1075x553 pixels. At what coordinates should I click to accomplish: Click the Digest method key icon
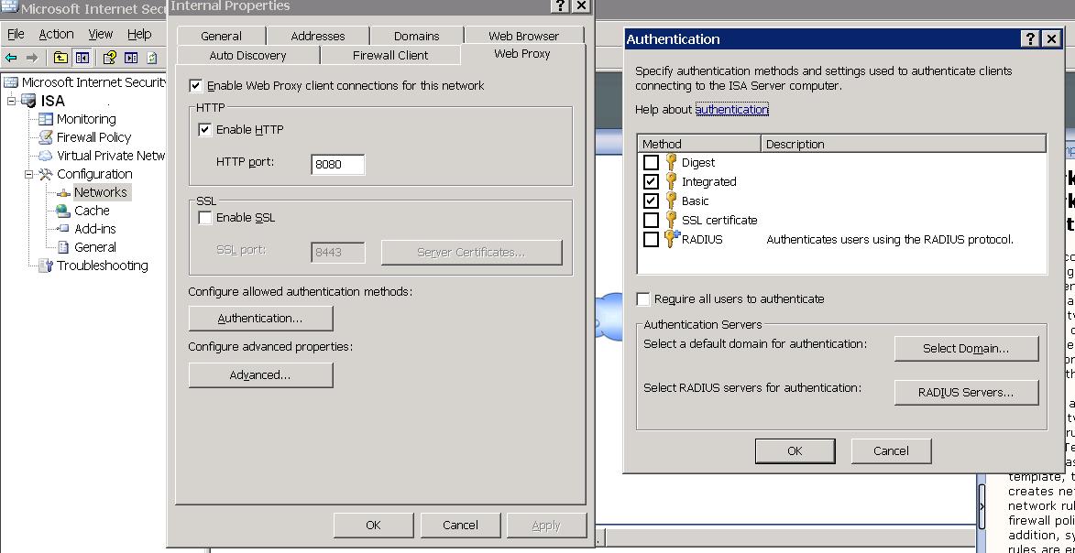tap(671, 162)
